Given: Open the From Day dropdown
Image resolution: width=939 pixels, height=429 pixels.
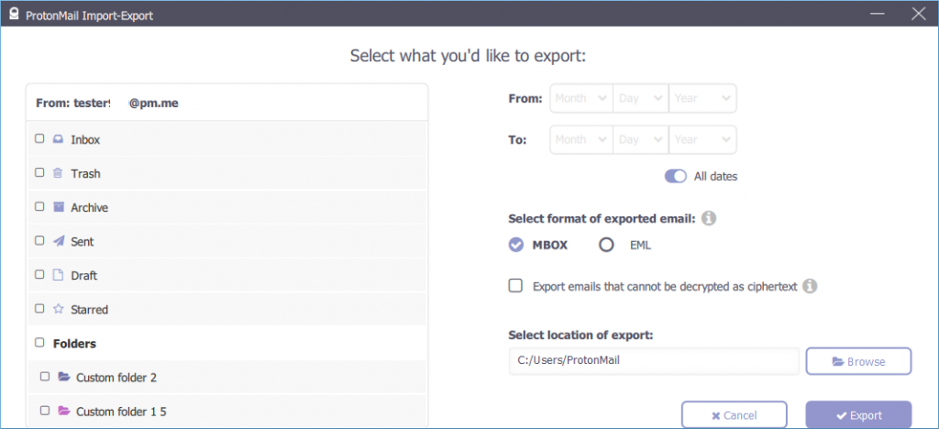Looking at the screenshot, I should point(641,99).
